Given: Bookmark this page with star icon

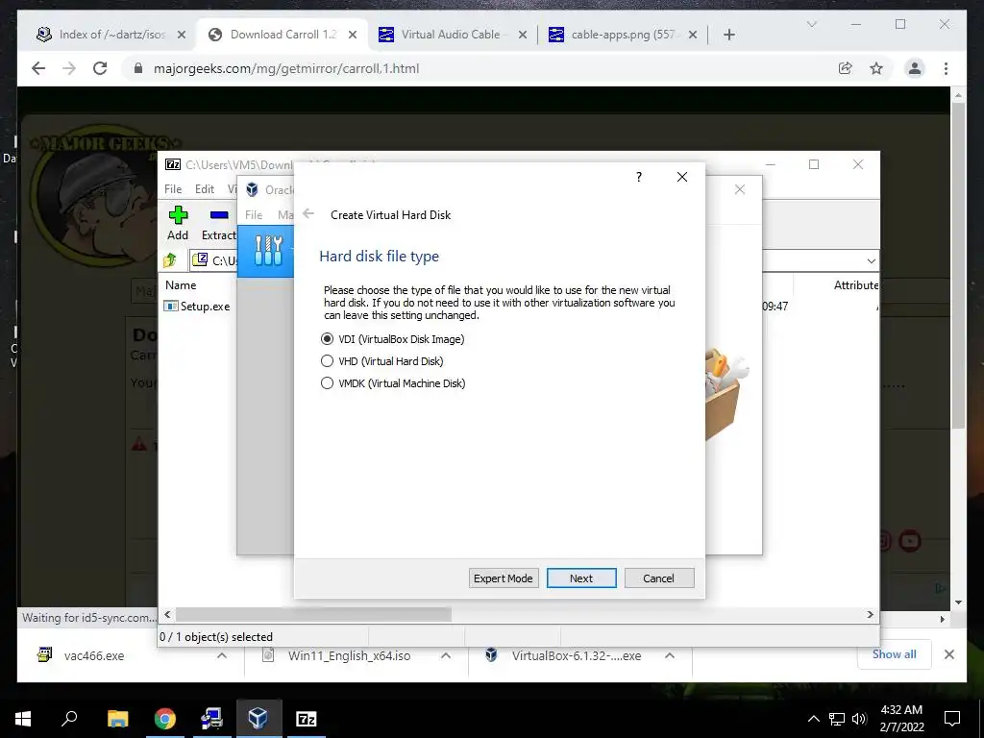Looking at the screenshot, I should 876,68.
